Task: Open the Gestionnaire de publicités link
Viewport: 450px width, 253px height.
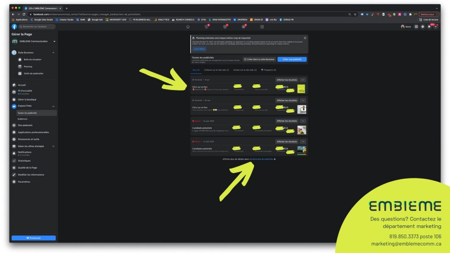Action: 261,159
